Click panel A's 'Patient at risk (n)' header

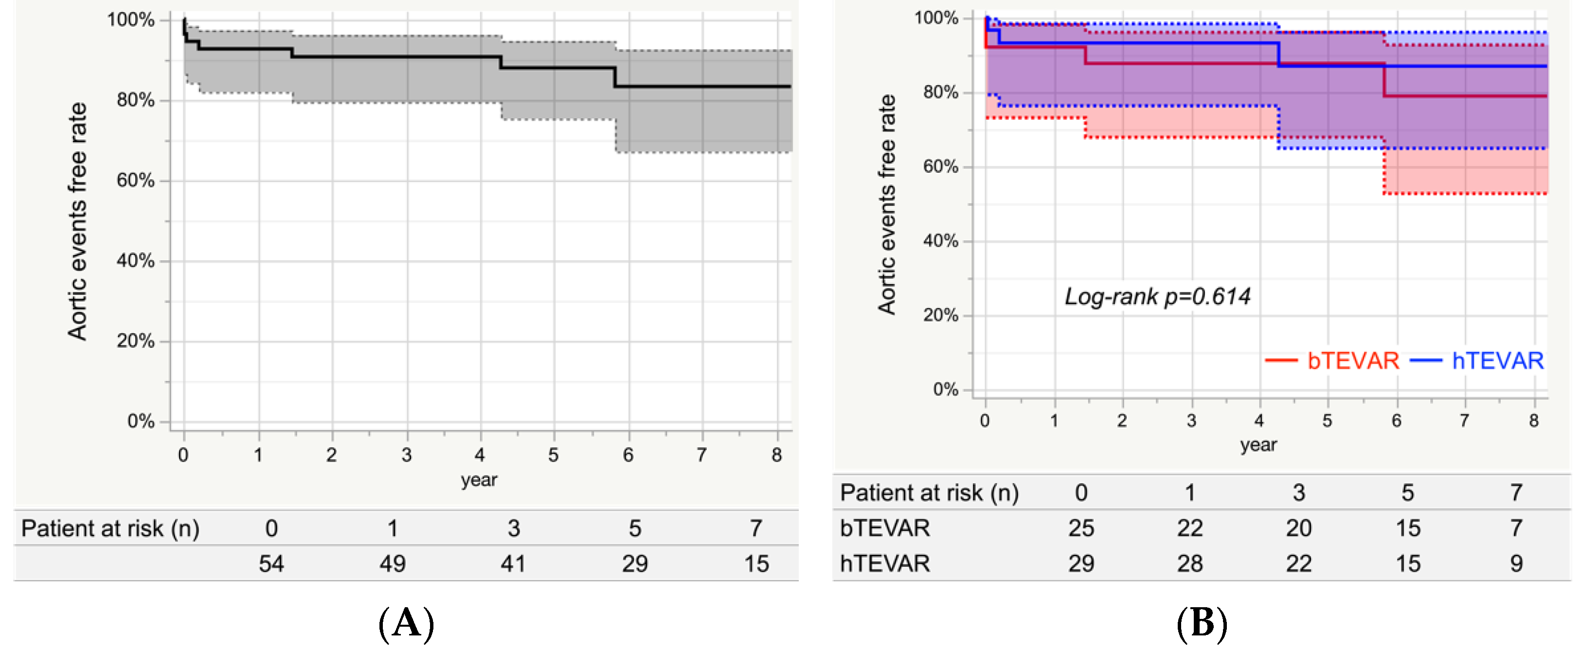coord(110,528)
